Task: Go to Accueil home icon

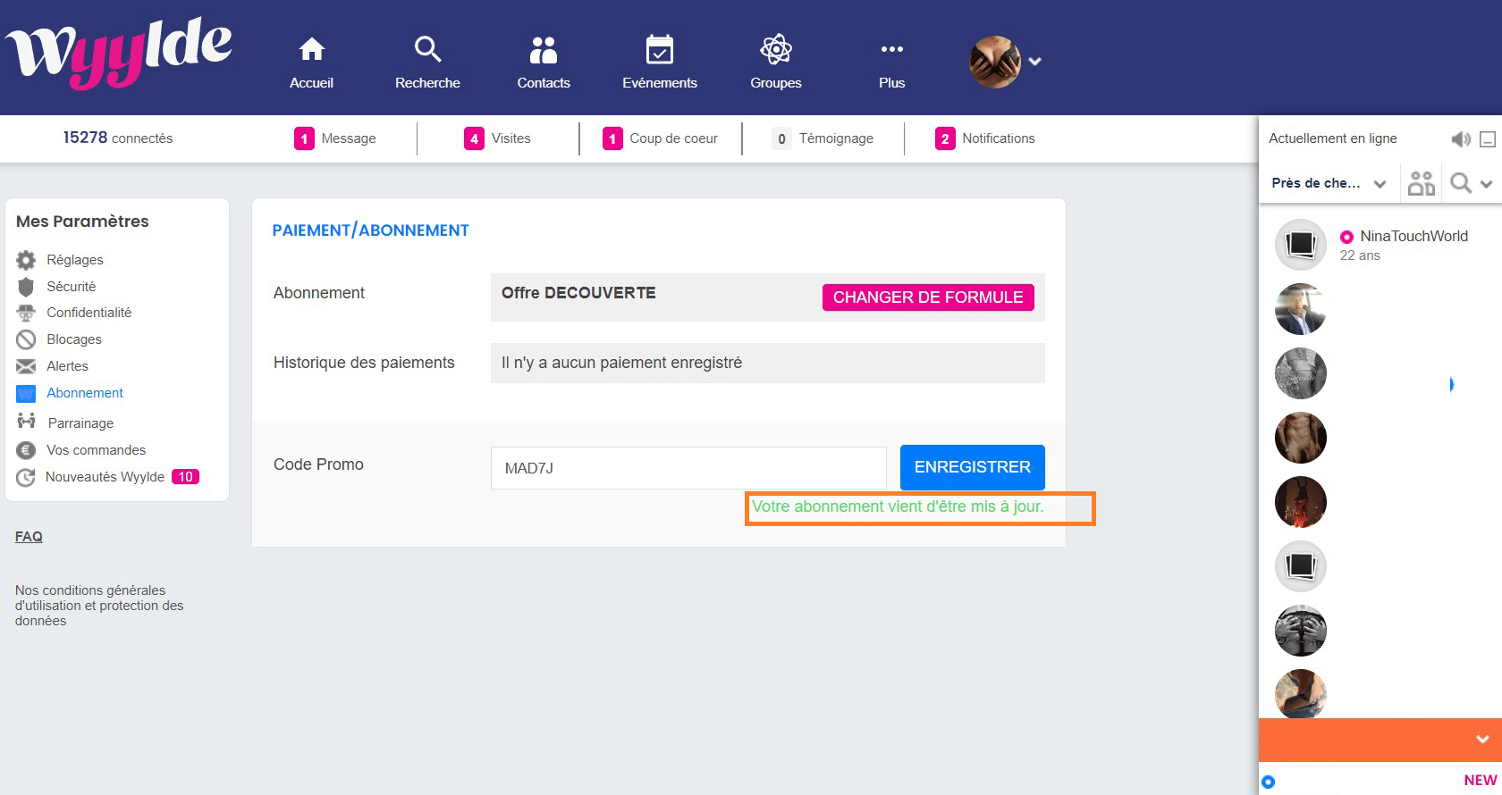Action: [x=311, y=49]
